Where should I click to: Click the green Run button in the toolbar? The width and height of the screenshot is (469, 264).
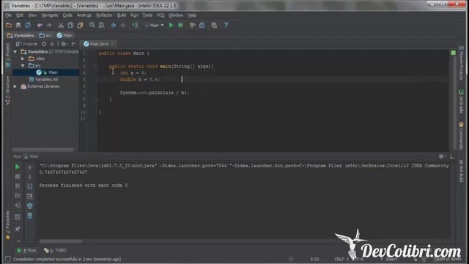[x=171, y=26]
